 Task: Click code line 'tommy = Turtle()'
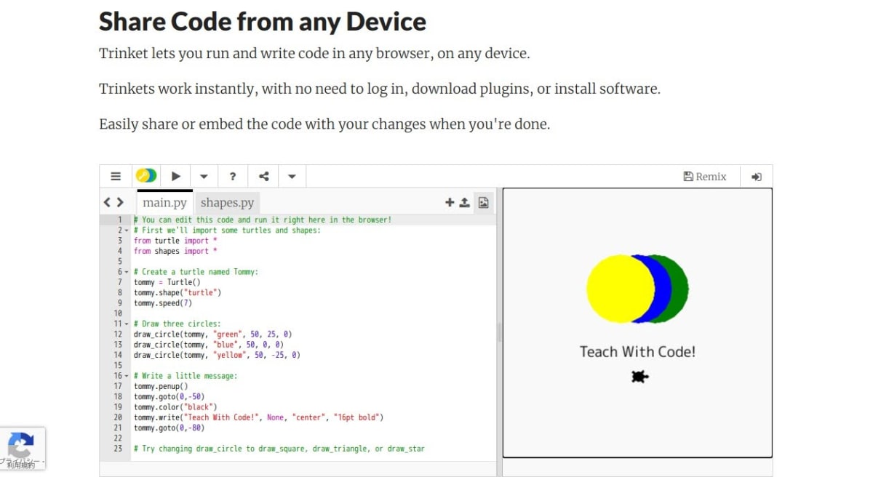pos(167,282)
